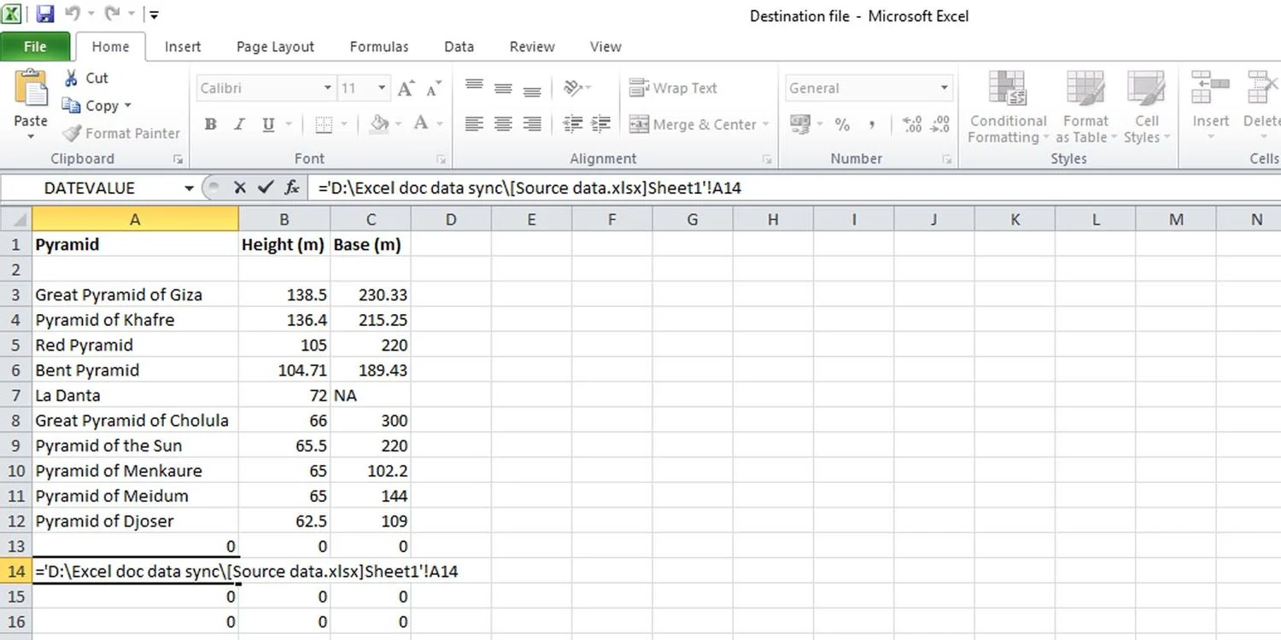Viewport: 1281px width, 640px height.
Task: Open the File tab
Action: [x=35, y=47]
